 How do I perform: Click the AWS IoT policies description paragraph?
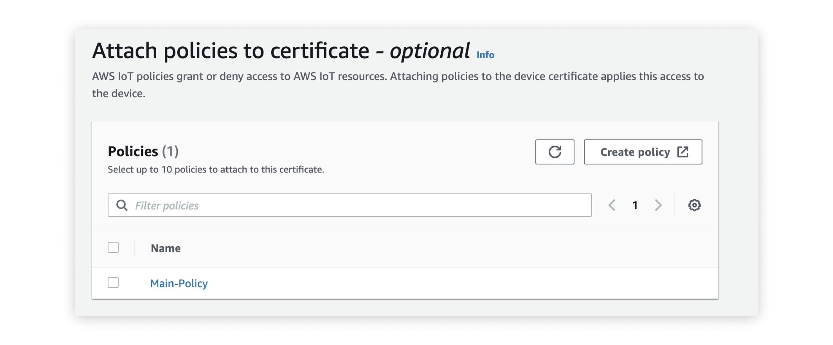[x=398, y=77]
